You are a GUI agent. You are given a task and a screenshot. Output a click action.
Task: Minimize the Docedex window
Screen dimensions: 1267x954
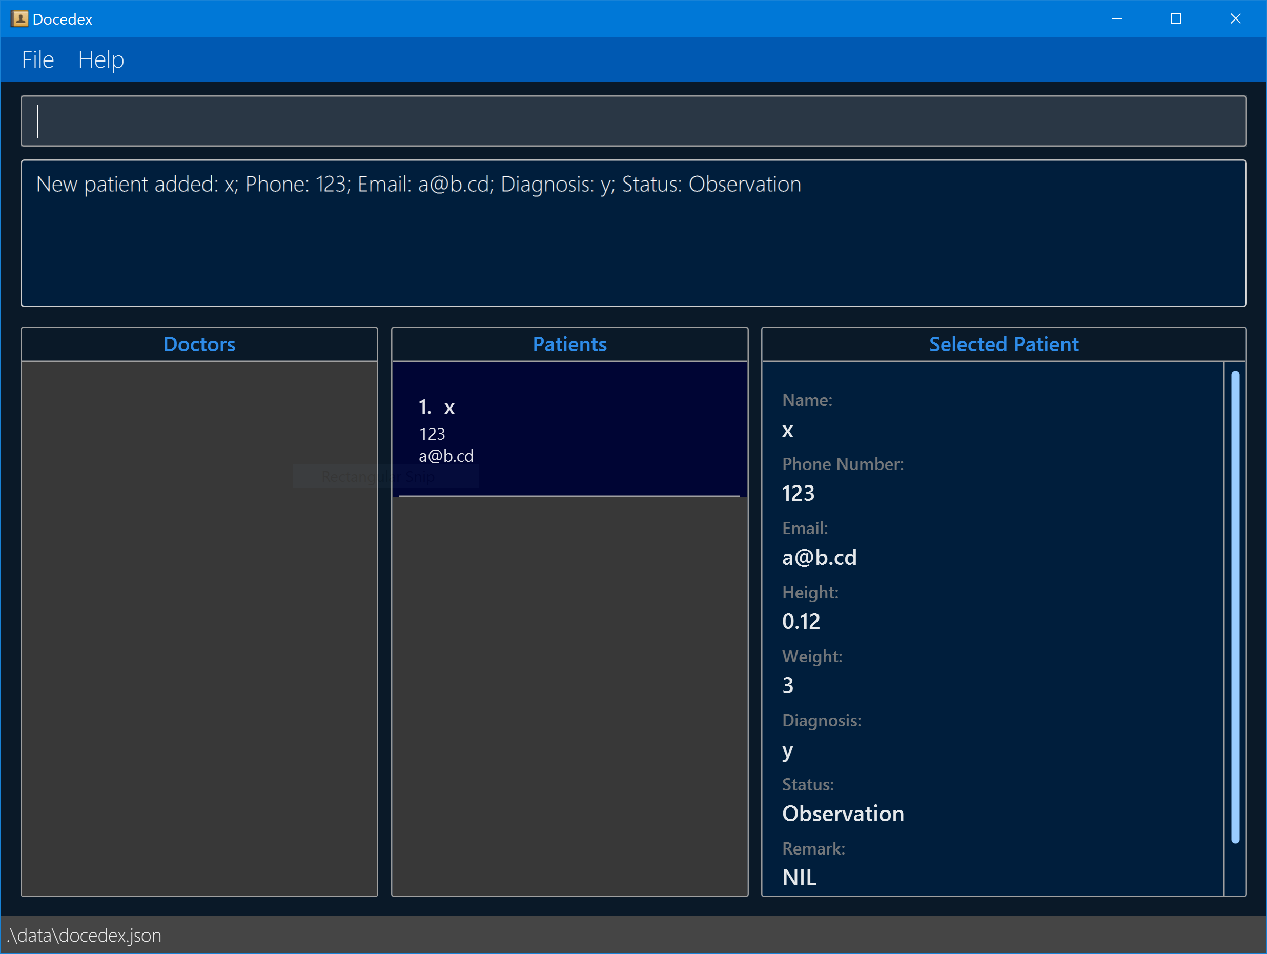tap(1116, 19)
